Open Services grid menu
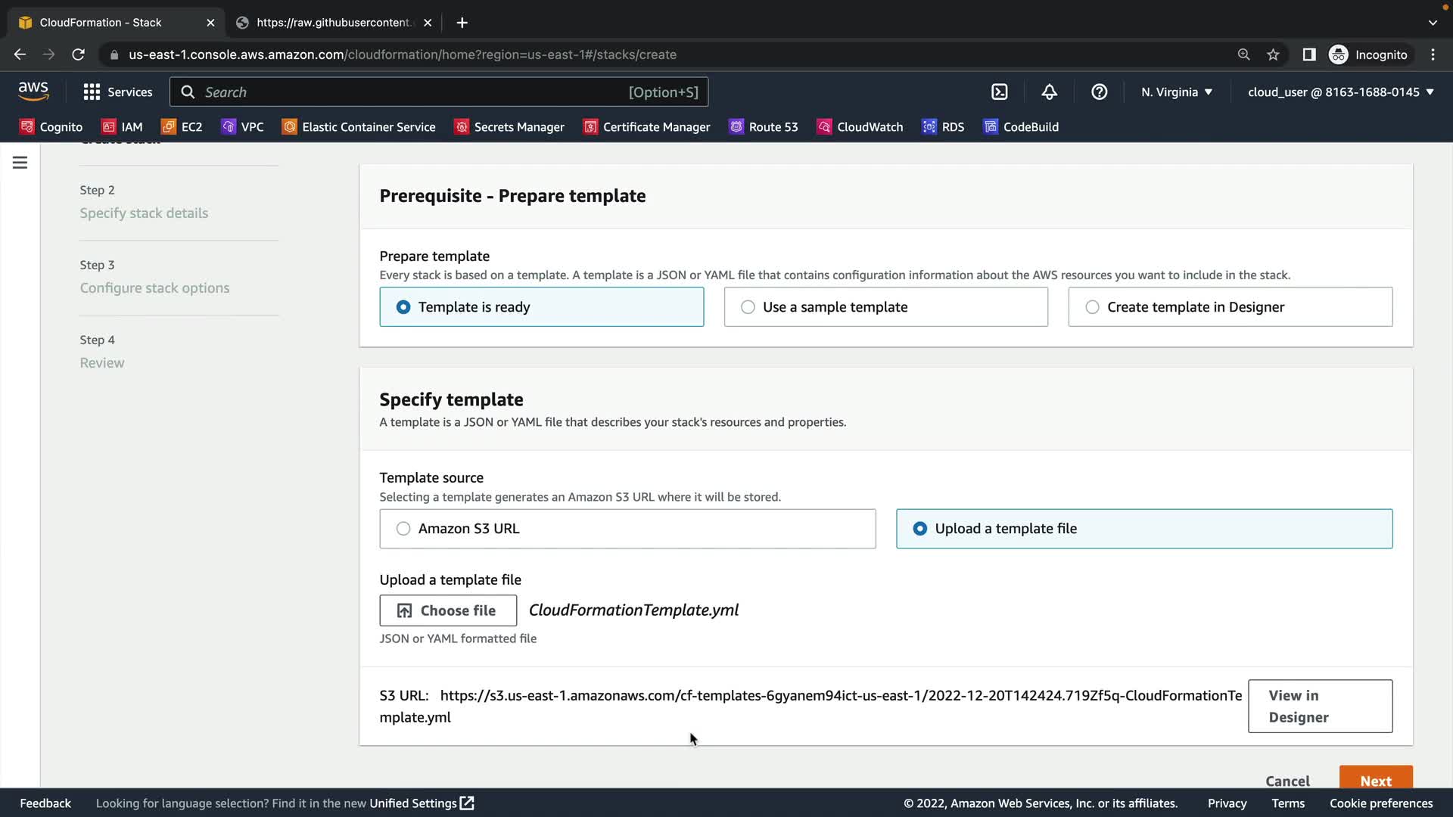The width and height of the screenshot is (1453, 817). pos(118,92)
